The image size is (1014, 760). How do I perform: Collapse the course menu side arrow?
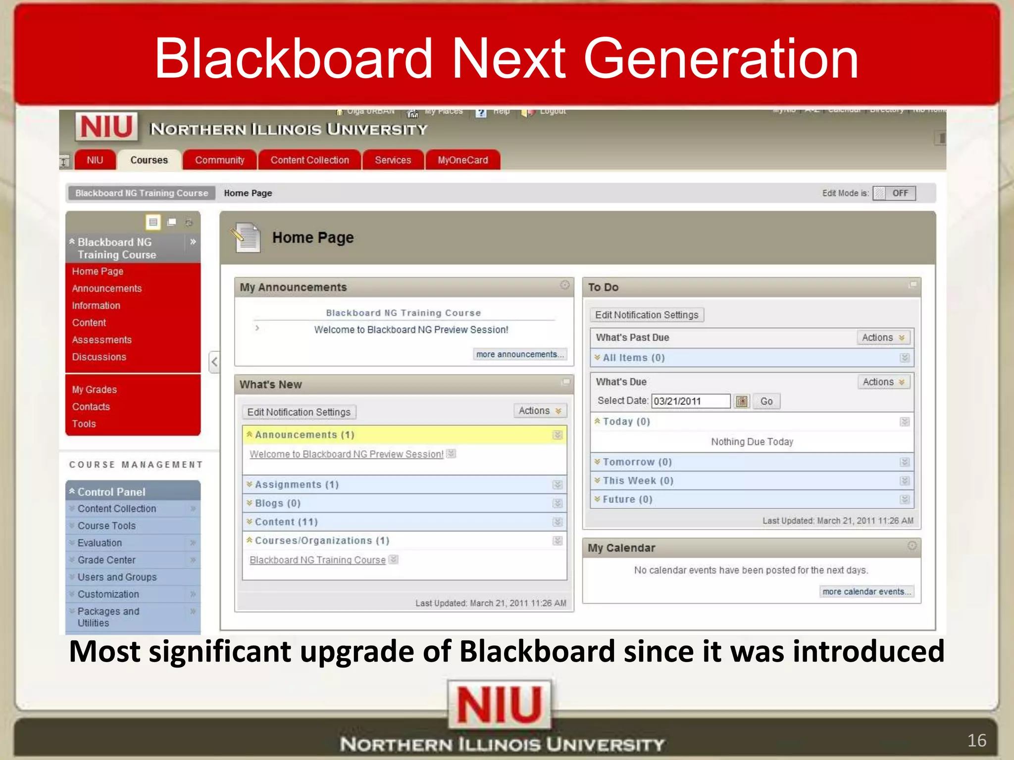pyautogui.click(x=214, y=362)
